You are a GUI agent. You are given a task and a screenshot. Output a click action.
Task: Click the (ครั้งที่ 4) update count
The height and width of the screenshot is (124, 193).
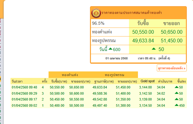164,58
